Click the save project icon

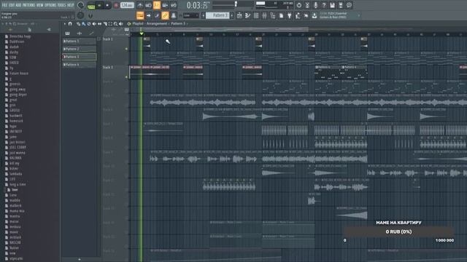coord(333,5)
